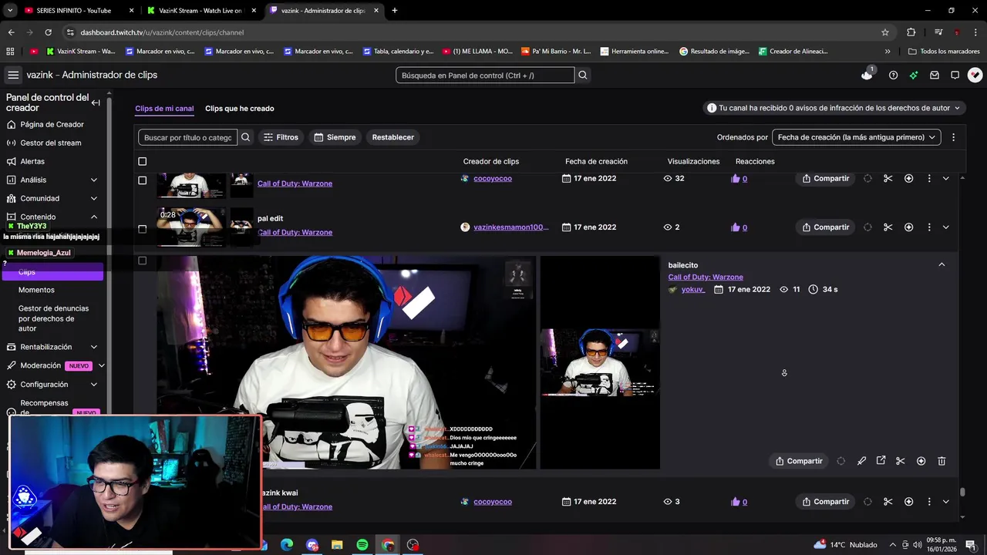Toggle the select-all clips checkbox in header
987x555 pixels.
point(142,161)
